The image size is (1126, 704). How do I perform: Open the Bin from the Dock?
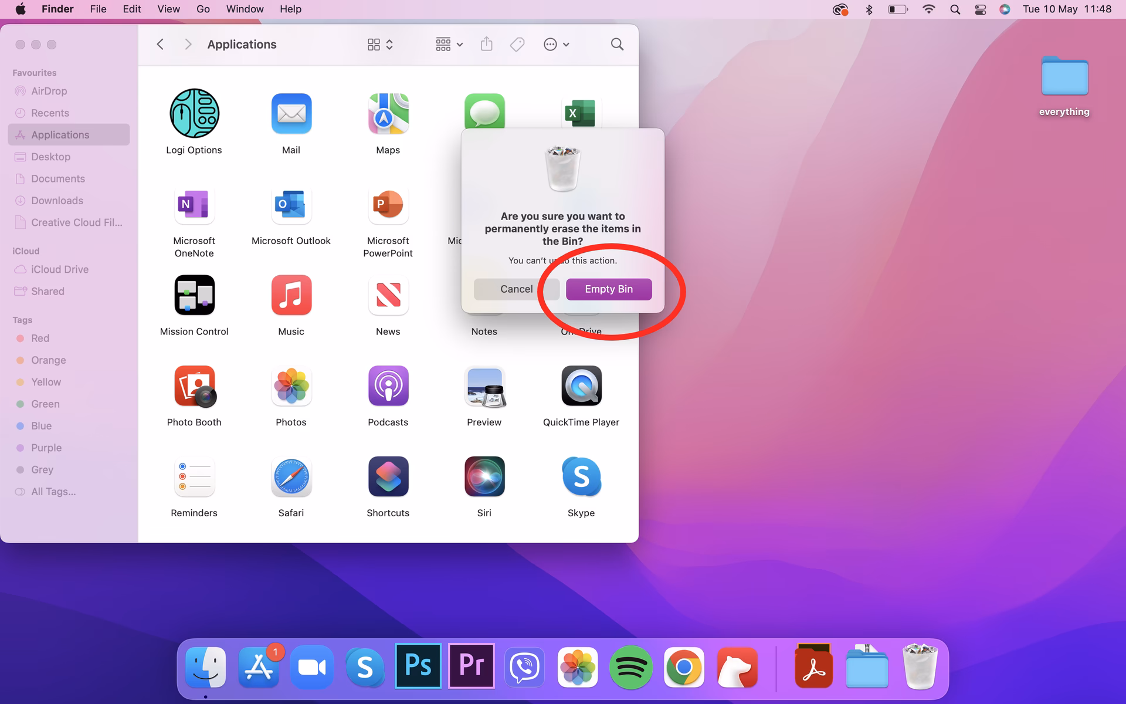click(920, 666)
